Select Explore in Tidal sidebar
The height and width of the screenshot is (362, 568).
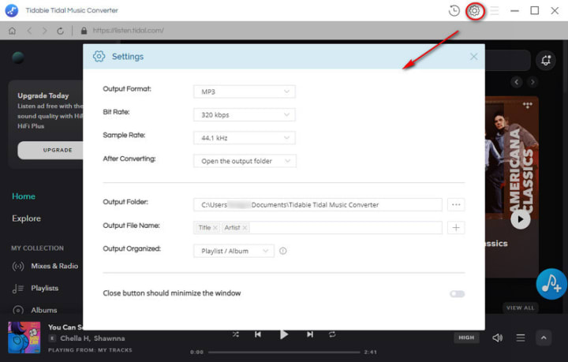27,218
